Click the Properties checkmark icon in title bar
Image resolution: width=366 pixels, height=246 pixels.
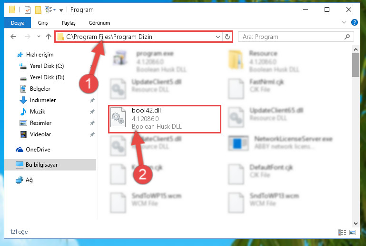coord(28,10)
